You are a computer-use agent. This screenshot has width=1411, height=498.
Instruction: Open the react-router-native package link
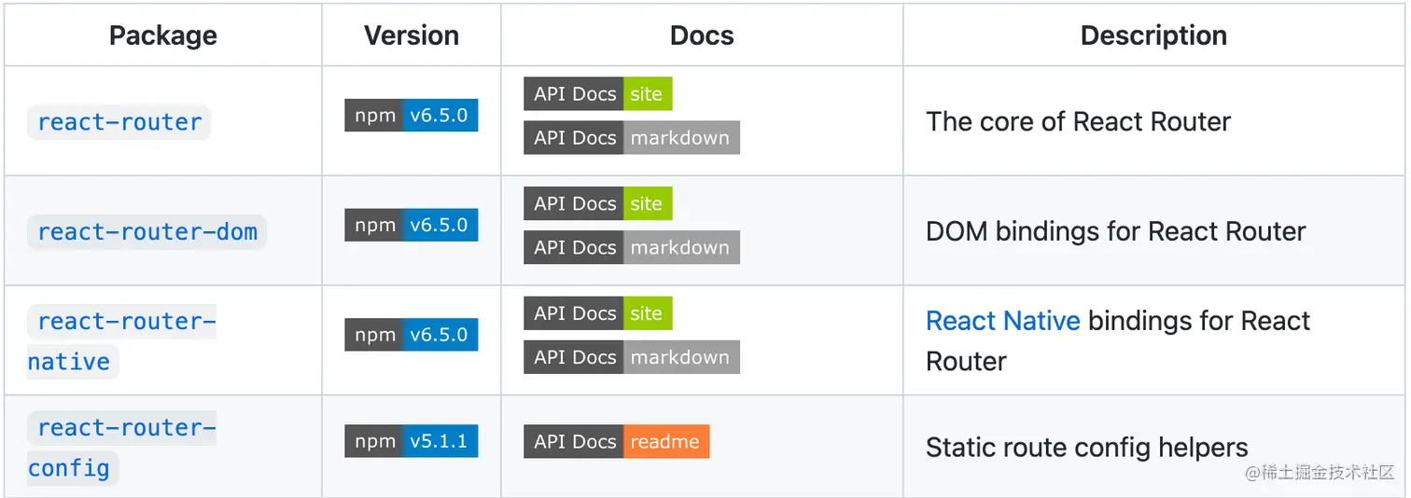122,341
